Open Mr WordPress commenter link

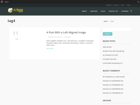tap(108, 77)
